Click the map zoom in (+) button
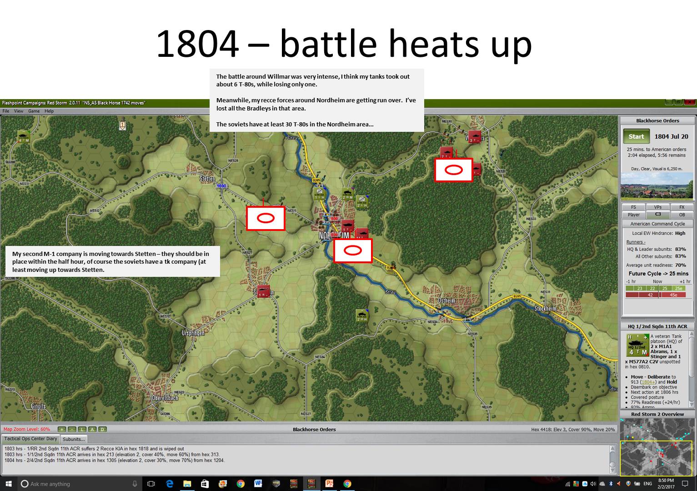The width and height of the screenshot is (697, 491). (61, 429)
